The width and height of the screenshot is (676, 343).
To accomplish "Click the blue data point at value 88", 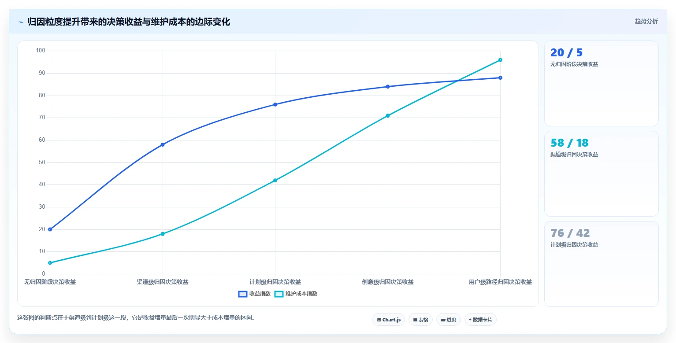I will coord(500,77).
